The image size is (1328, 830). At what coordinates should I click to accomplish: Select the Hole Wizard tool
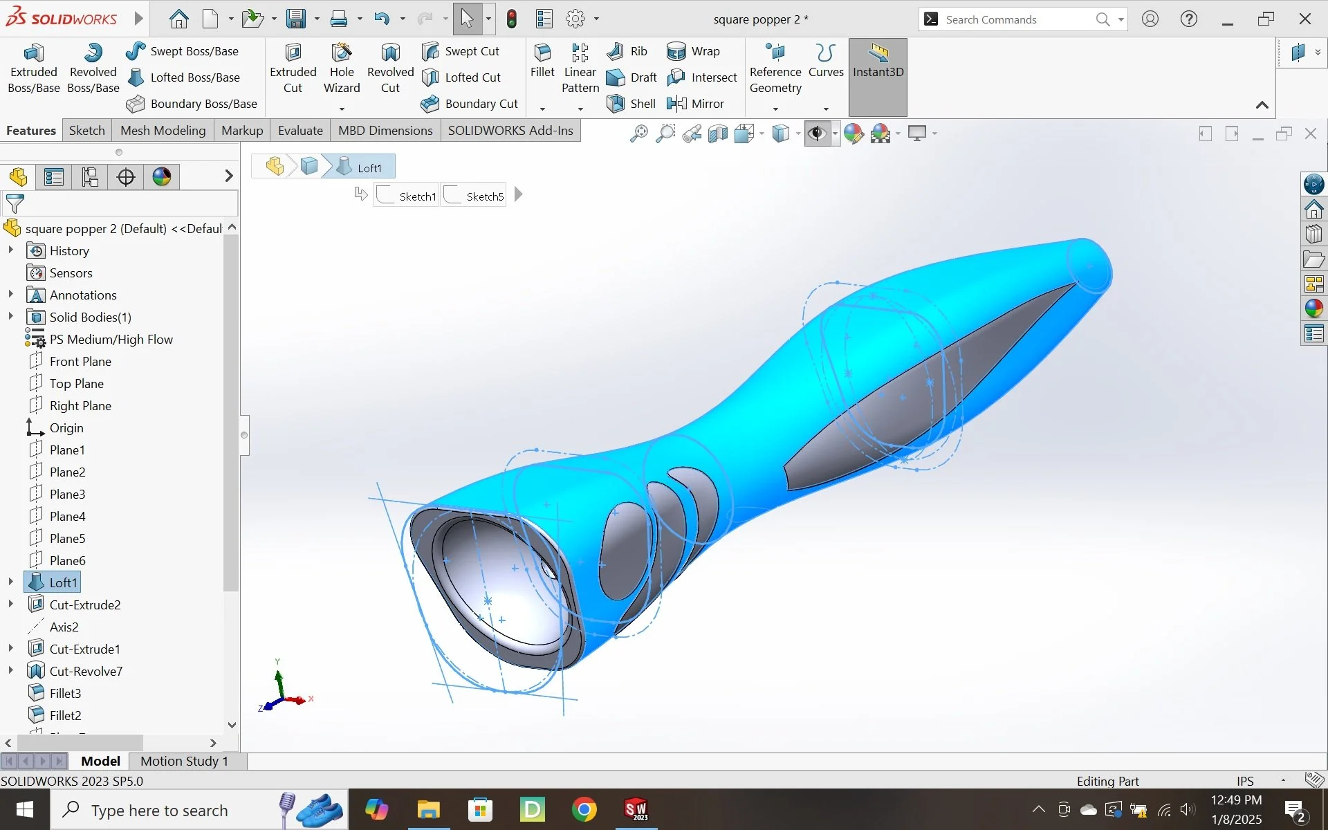point(342,54)
